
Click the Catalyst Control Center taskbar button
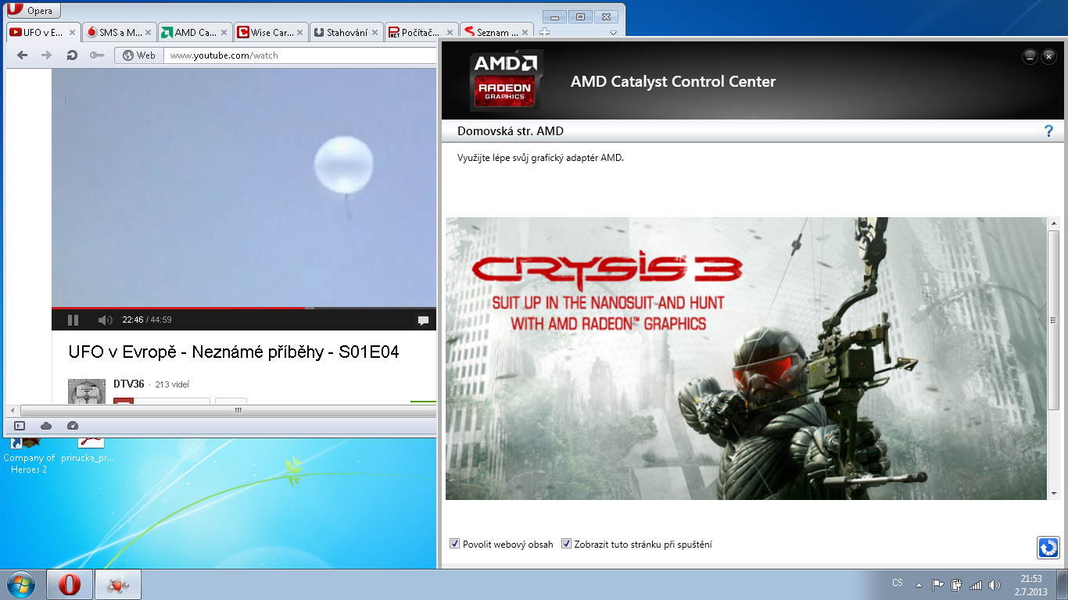(118, 584)
